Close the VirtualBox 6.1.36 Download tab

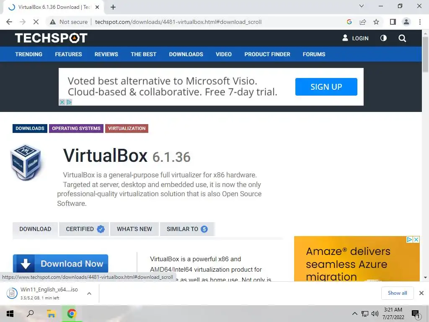click(97, 7)
